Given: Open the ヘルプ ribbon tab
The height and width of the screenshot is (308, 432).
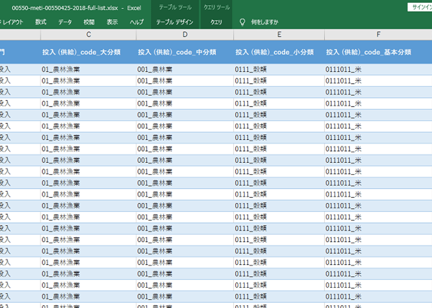Looking at the screenshot, I should [x=137, y=22].
